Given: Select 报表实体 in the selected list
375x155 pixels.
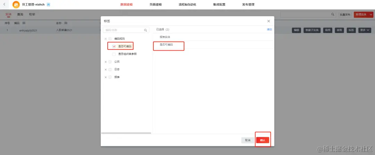Looking at the screenshot, I should (x=165, y=37).
